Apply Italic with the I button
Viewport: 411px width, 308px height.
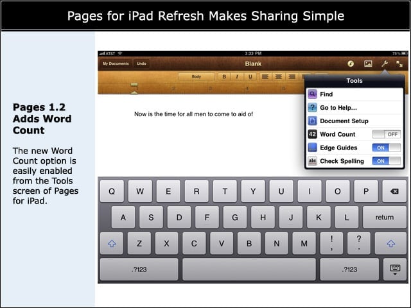pyautogui.click(x=237, y=77)
